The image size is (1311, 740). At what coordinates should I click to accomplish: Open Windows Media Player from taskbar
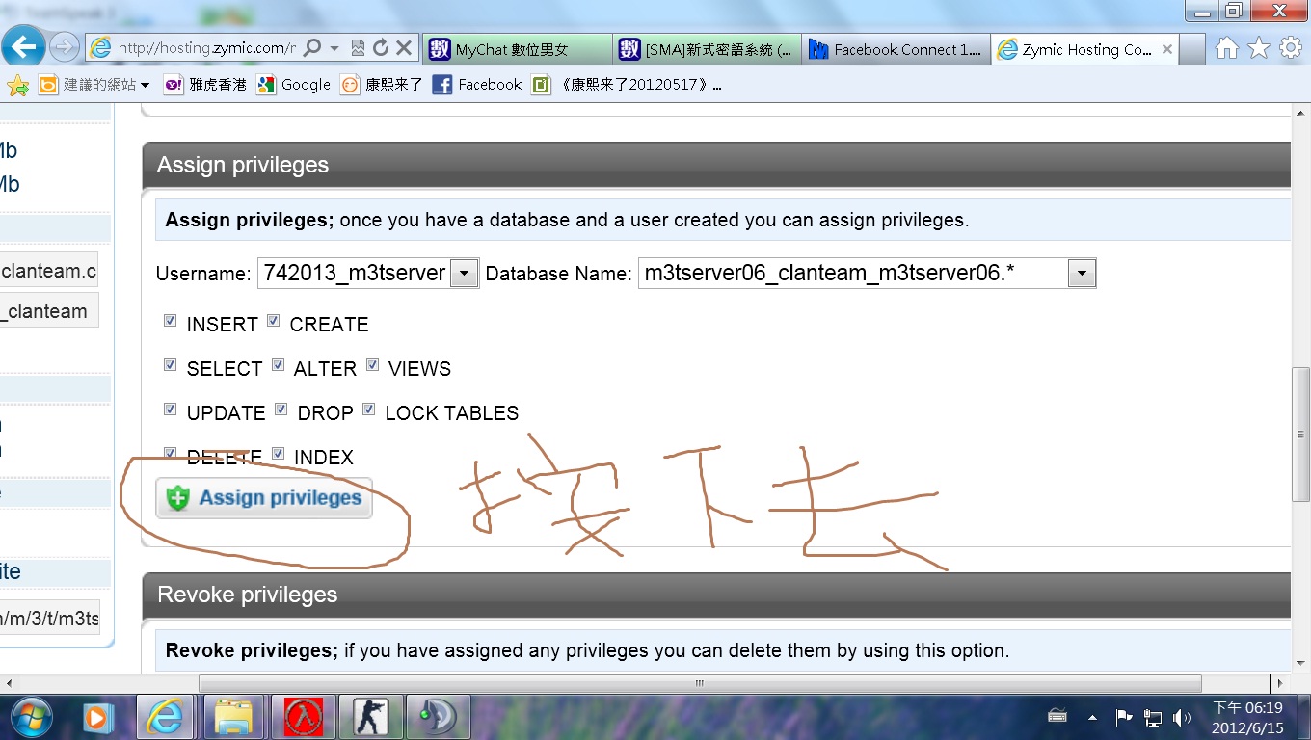tap(97, 717)
